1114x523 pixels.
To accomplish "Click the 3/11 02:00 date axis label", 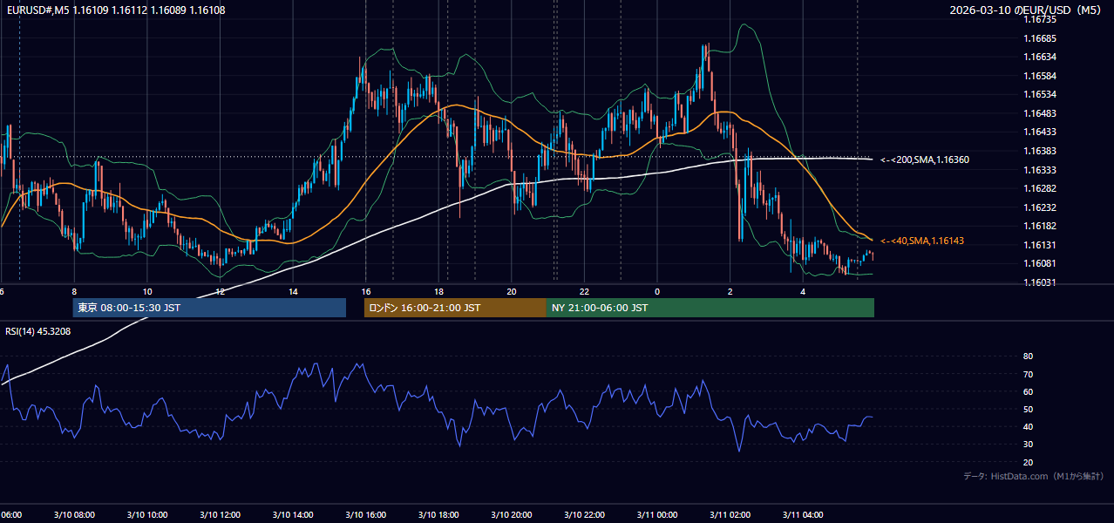I will (730, 515).
